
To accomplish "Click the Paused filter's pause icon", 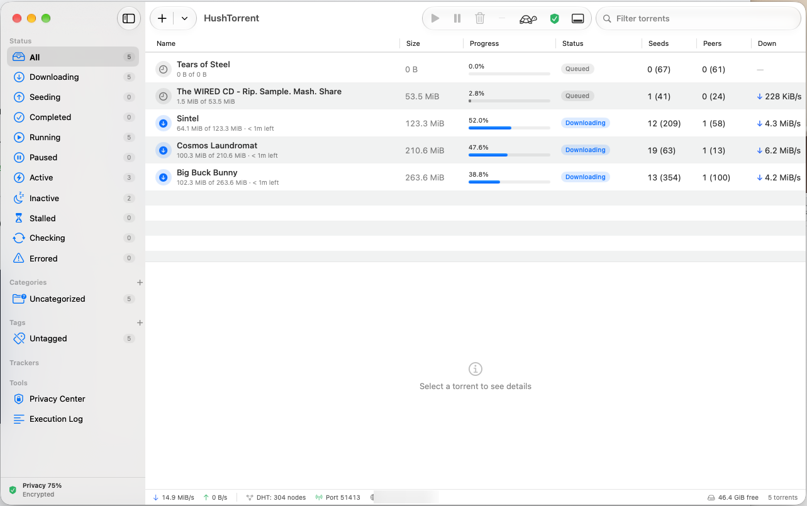I will tap(18, 158).
